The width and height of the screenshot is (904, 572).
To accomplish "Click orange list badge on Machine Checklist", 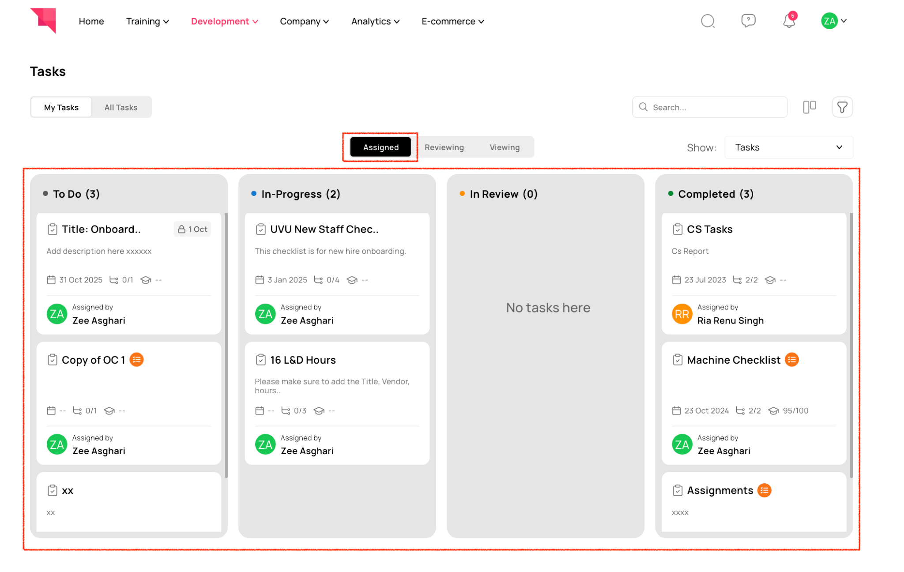I will click(x=792, y=360).
